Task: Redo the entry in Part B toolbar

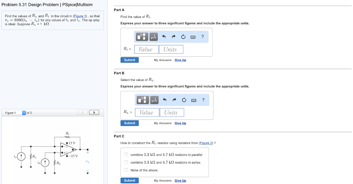Action: tap(174, 100)
